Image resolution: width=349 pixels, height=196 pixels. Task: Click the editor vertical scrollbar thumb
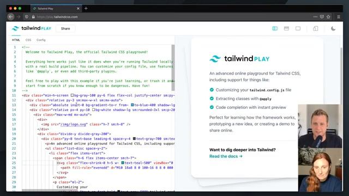click(173, 68)
